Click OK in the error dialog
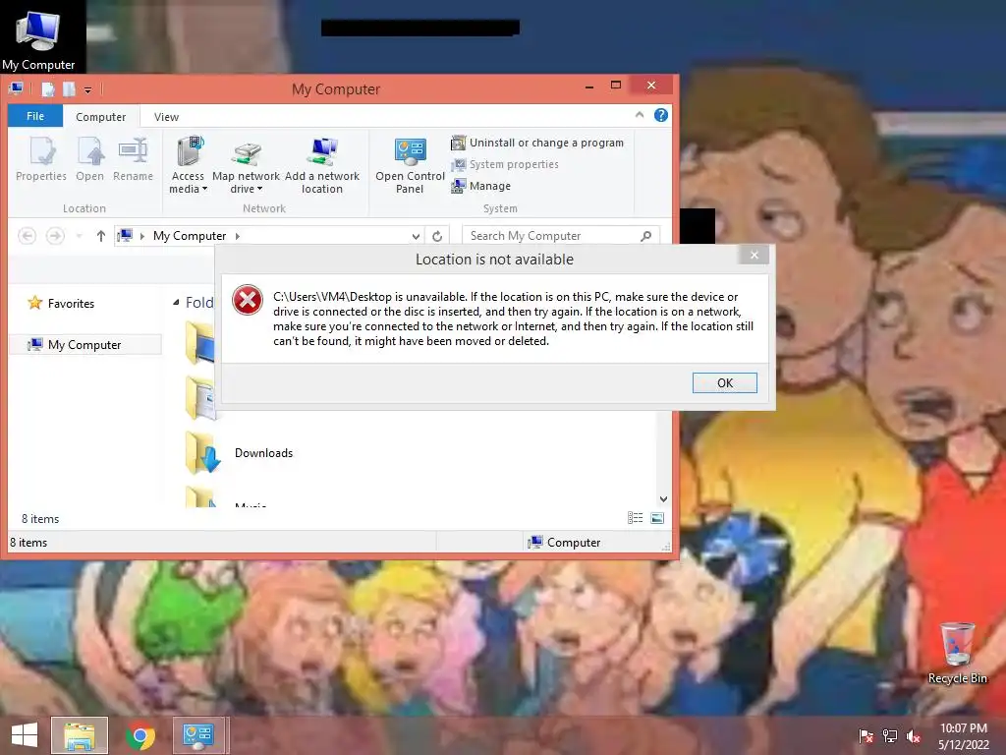Screen dimensions: 1006x755 click(x=724, y=382)
